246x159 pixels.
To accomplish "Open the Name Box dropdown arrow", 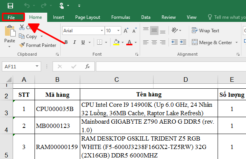I will point(37,66).
